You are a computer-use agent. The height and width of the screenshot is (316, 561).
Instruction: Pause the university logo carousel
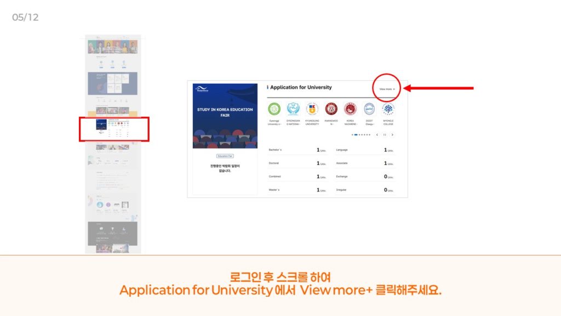coord(385,134)
